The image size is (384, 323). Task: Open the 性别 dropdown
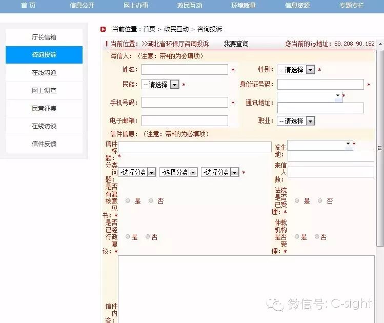296,70
